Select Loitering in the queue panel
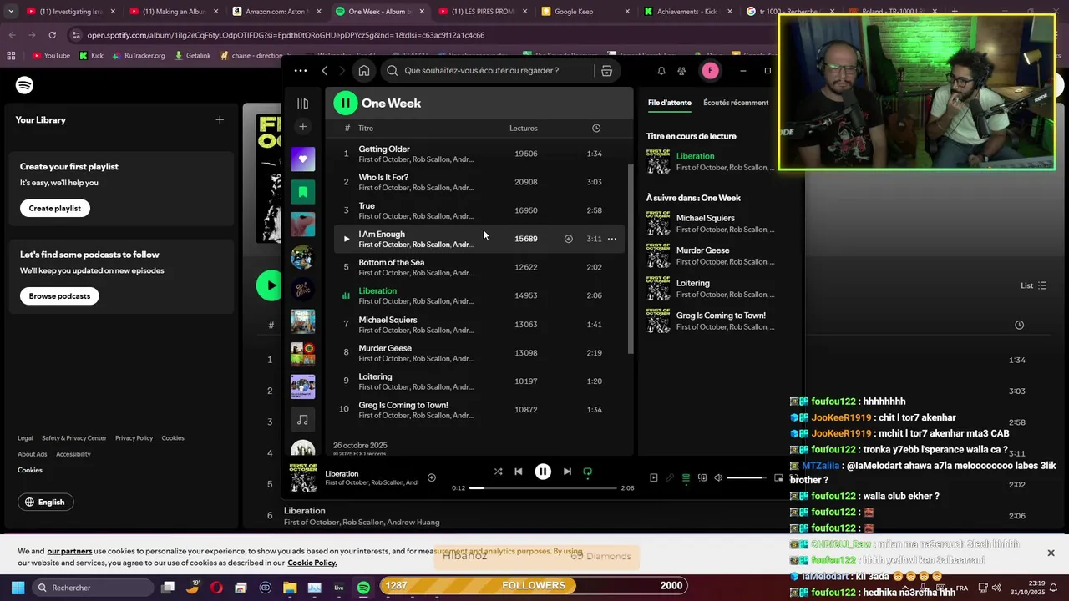Viewport: 1069px width, 601px height. tap(710, 289)
